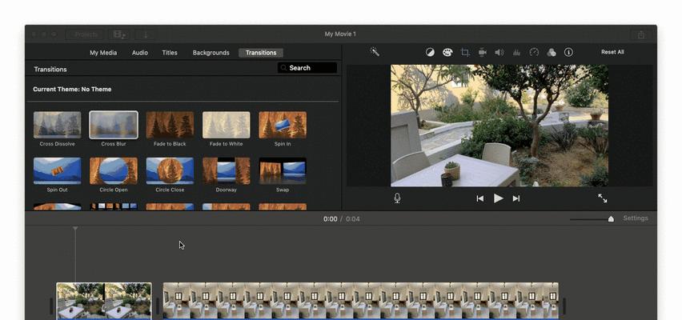The width and height of the screenshot is (682, 320).
Task: Select the cropping tool
Action: (465, 52)
